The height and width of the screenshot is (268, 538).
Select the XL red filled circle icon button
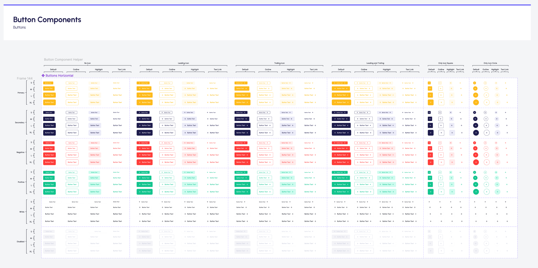pyautogui.click(x=476, y=162)
